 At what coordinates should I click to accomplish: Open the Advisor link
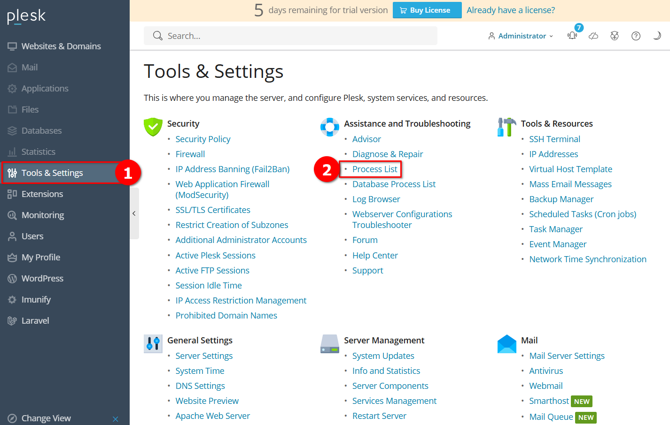366,139
